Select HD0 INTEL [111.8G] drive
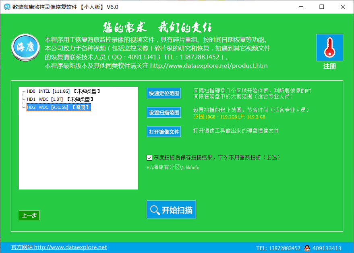 coord(64,91)
